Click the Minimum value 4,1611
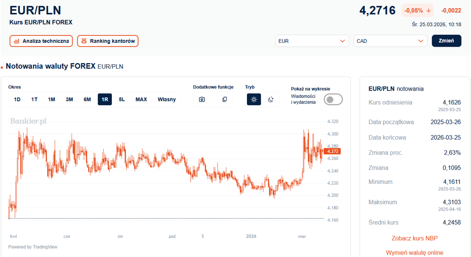Image resolution: width=471 pixels, height=257 pixels. point(452,182)
